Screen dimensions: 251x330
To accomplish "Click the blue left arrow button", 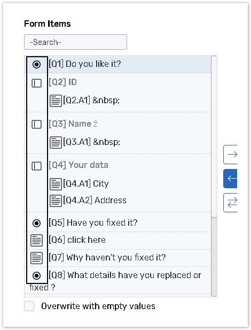I will pyautogui.click(x=230, y=179).
